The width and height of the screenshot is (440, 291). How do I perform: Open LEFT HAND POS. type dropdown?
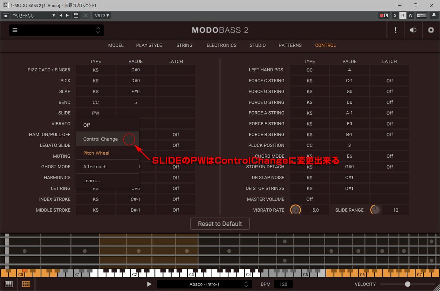[309, 70]
